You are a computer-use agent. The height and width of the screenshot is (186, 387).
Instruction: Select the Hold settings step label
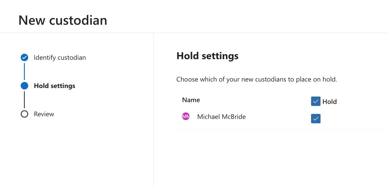55,86
